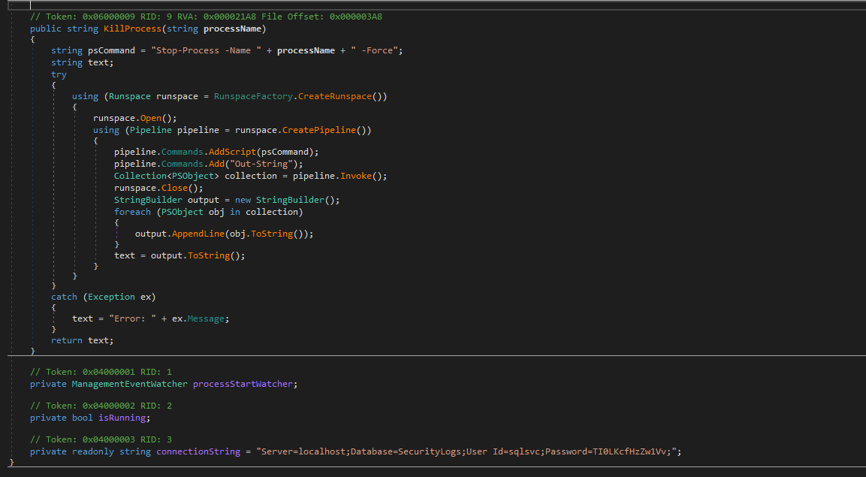This screenshot has width=866, height=477.
Task: Click the Collection<PSObject> type name
Action: tap(167, 176)
